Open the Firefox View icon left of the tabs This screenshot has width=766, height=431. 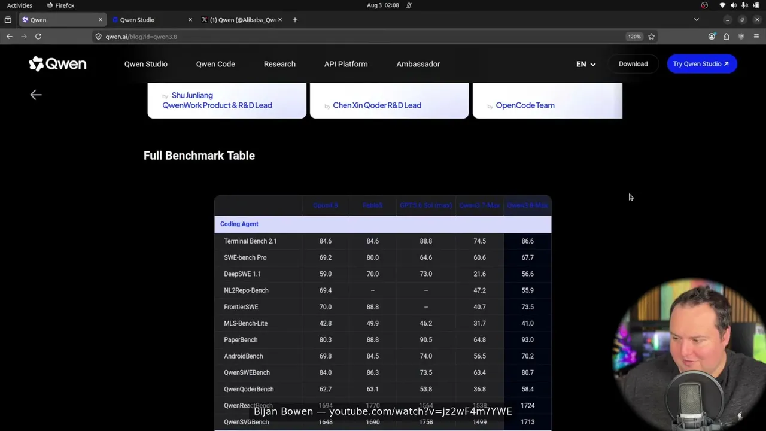(x=8, y=20)
